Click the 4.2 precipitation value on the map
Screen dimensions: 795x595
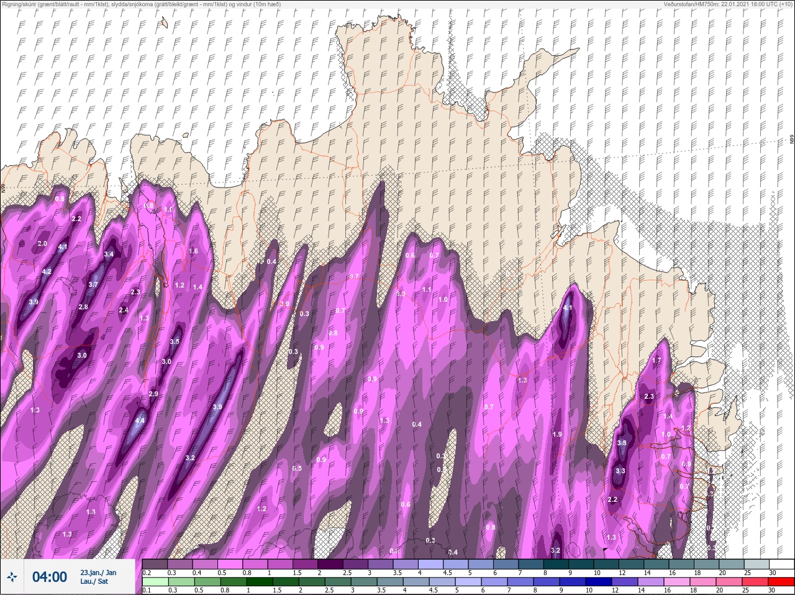click(x=47, y=272)
